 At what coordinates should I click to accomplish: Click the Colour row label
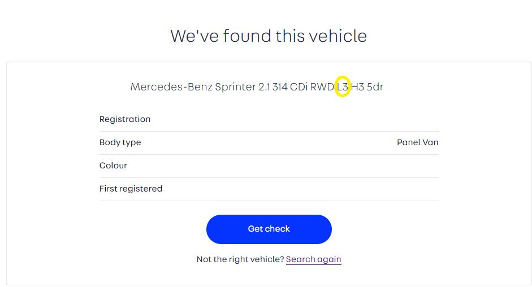point(113,166)
